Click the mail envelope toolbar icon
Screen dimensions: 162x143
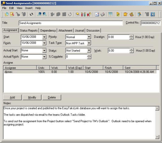[x=97, y=14]
